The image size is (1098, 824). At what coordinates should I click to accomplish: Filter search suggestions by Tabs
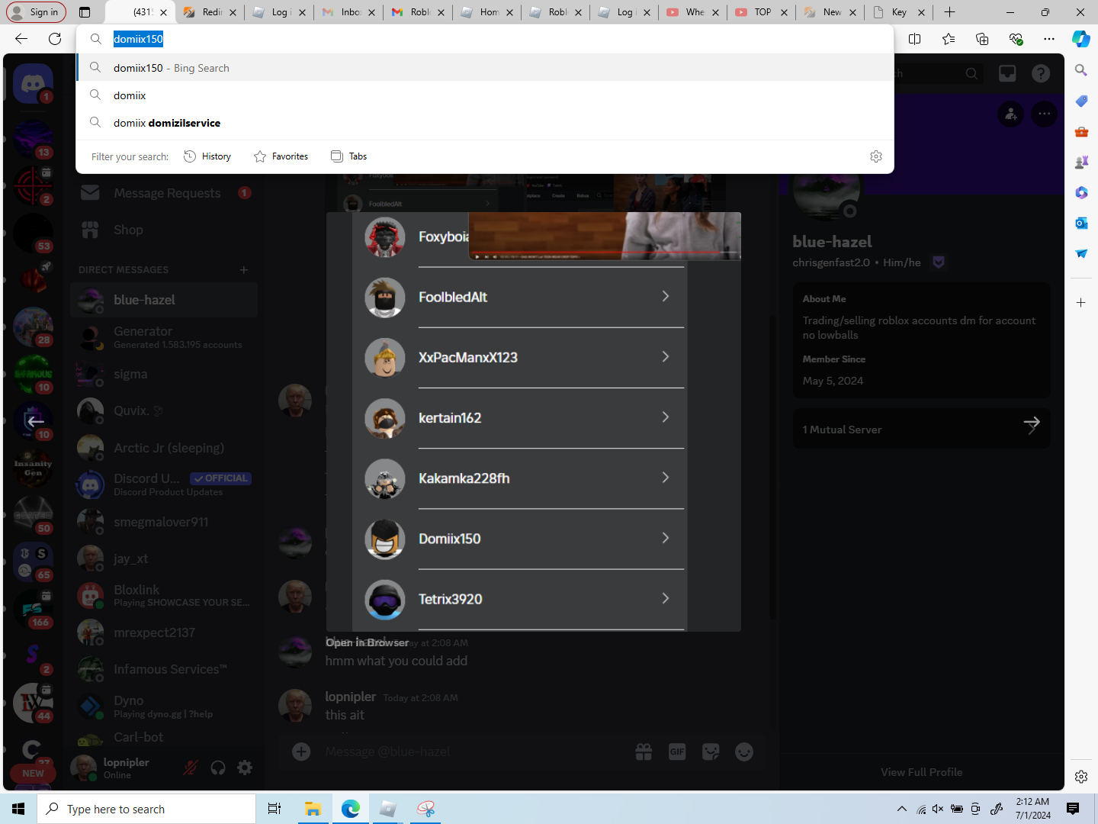pyautogui.click(x=349, y=156)
